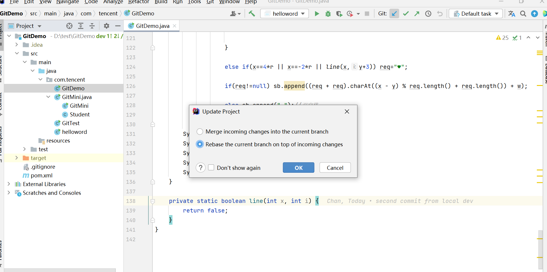Click Expand All icon in Project panel
547x272 pixels.
tap(81, 26)
